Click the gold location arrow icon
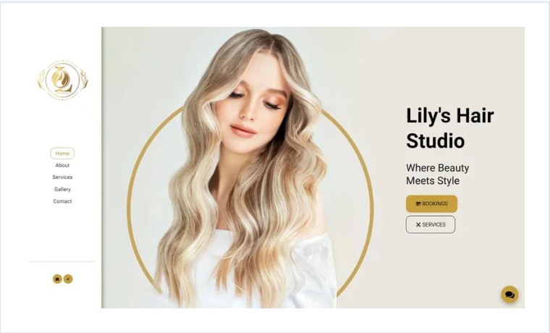Image resolution: width=550 pixels, height=333 pixels. [68, 279]
